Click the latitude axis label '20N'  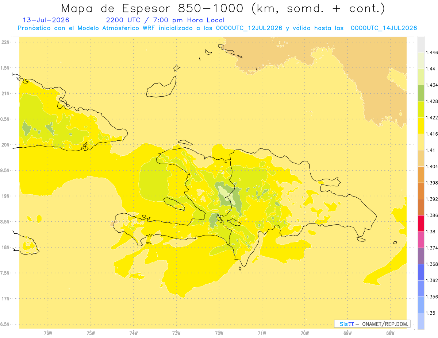(6, 145)
